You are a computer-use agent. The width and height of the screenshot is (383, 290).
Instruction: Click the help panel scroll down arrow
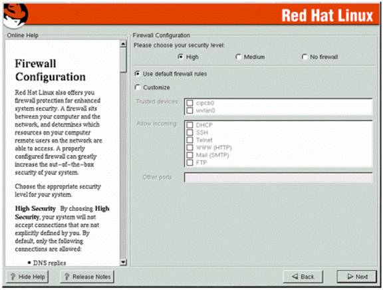click(x=124, y=262)
